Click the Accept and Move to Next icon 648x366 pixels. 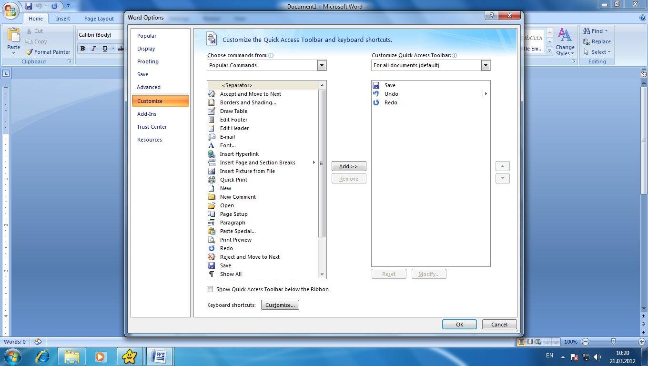click(212, 94)
